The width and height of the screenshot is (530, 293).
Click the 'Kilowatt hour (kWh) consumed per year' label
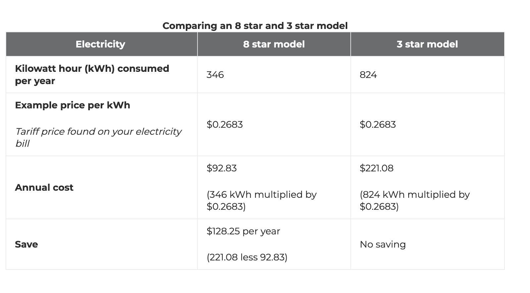(x=92, y=75)
